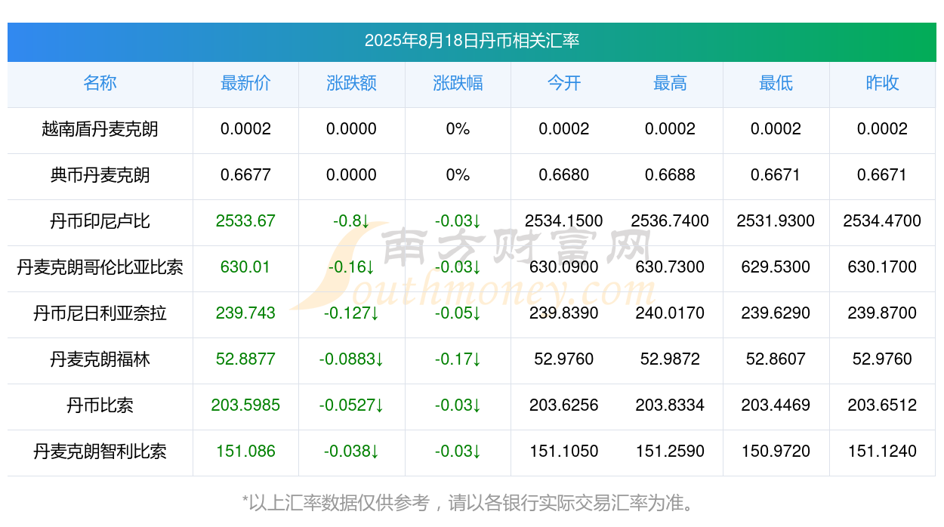Image resolution: width=944 pixels, height=527 pixels.
Task: Click high value 203.8334
Action: [670, 405]
